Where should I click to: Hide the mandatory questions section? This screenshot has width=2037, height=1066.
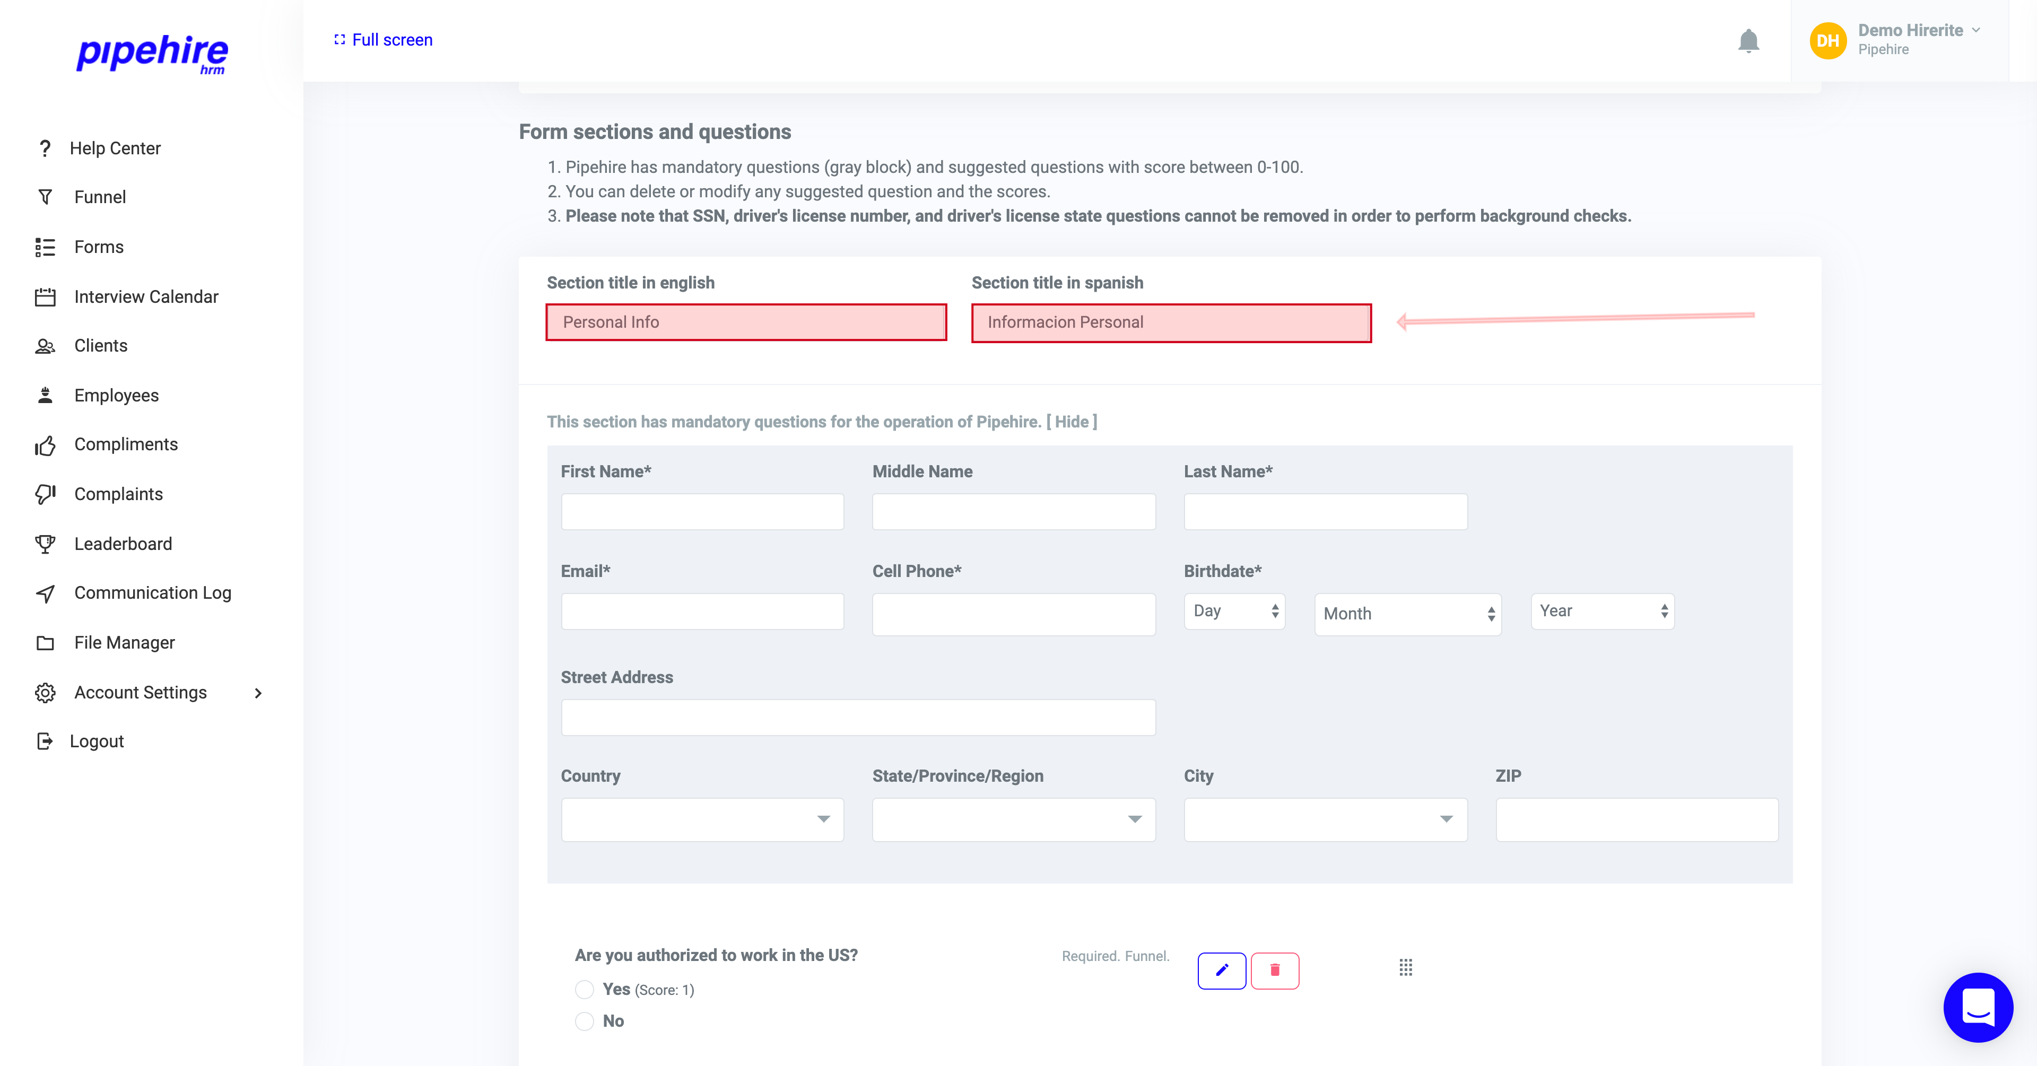click(1073, 422)
